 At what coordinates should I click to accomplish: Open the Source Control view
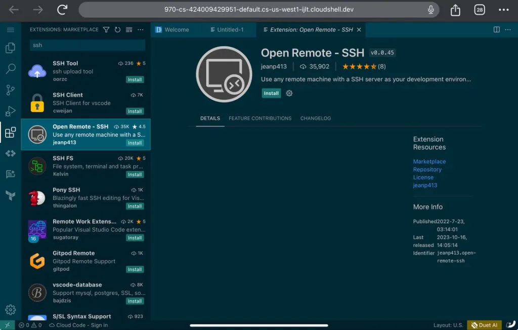click(x=10, y=90)
